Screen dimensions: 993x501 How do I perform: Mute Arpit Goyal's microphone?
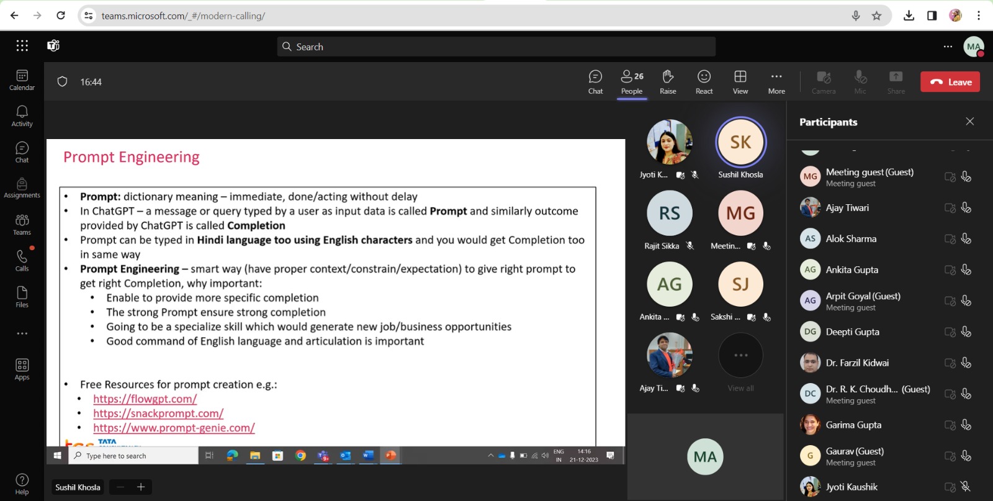pyautogui.click(x=966, y=301)
